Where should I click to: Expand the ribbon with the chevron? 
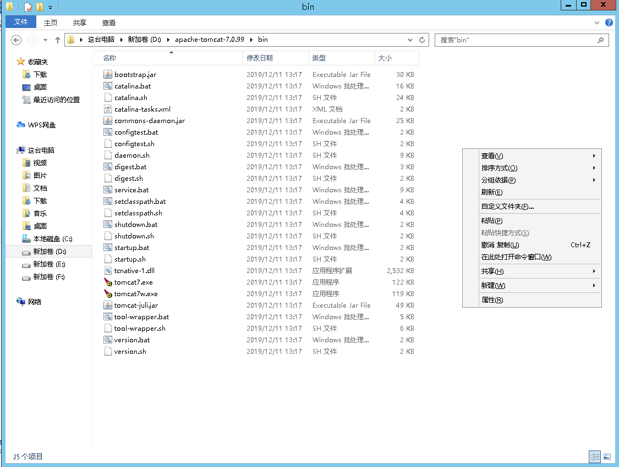coord(598,23)
